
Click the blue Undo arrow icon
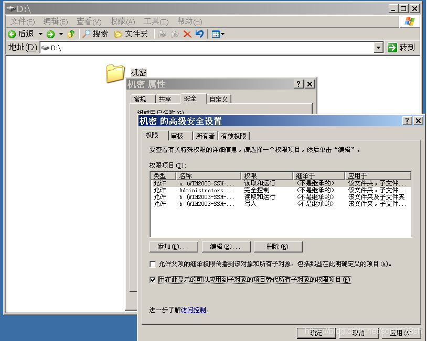tap(199, 34)
